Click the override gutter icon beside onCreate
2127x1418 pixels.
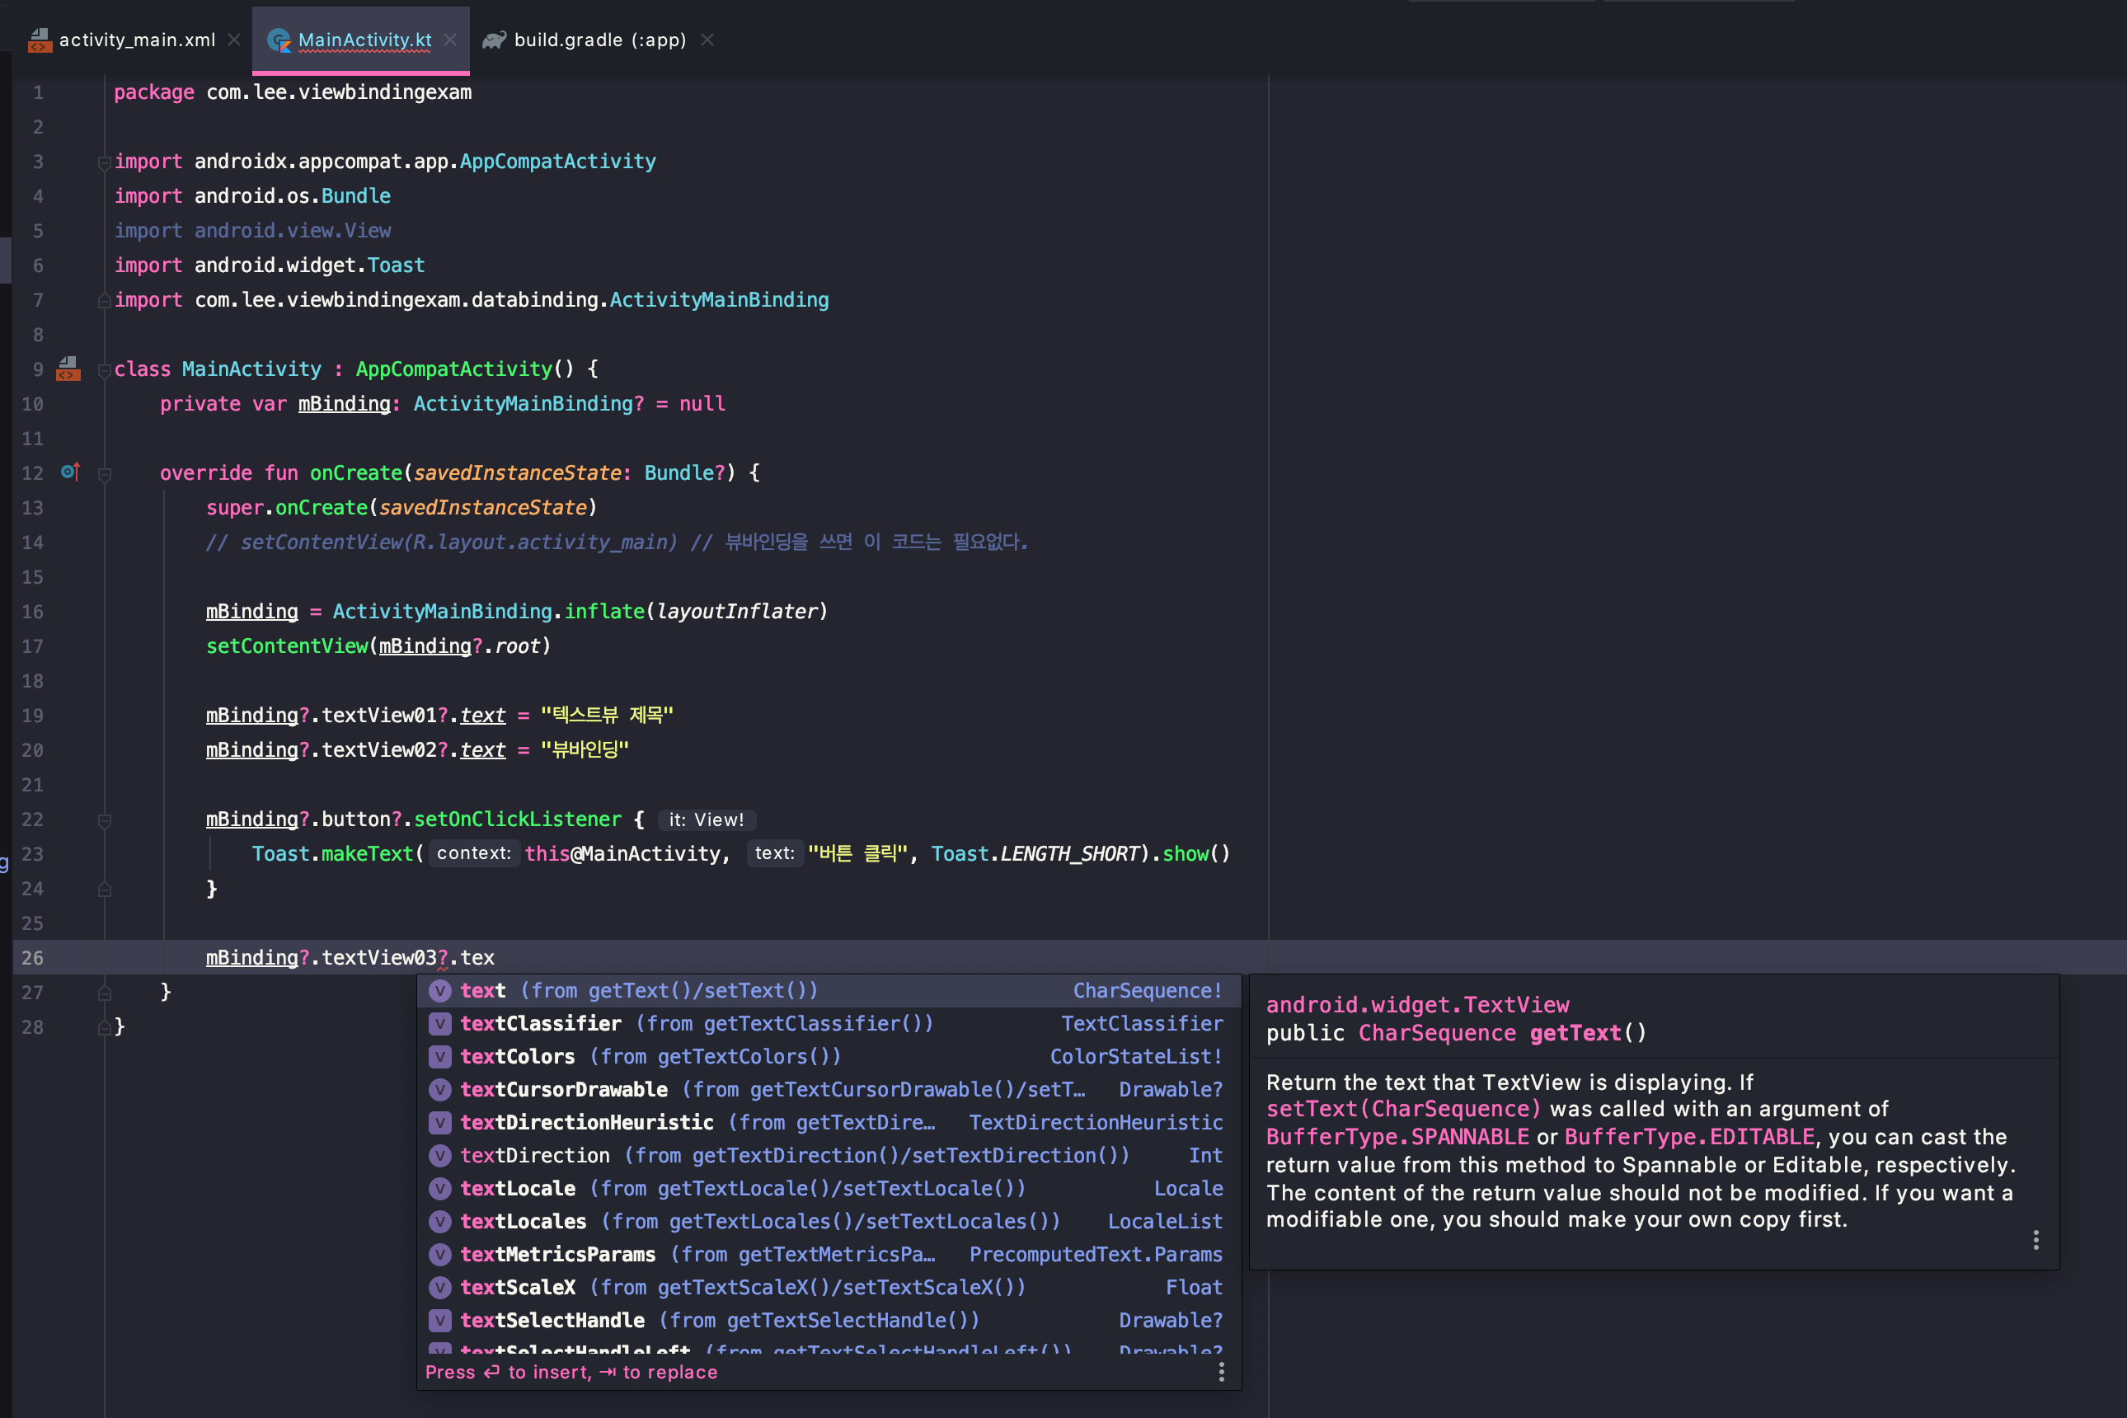69,472
